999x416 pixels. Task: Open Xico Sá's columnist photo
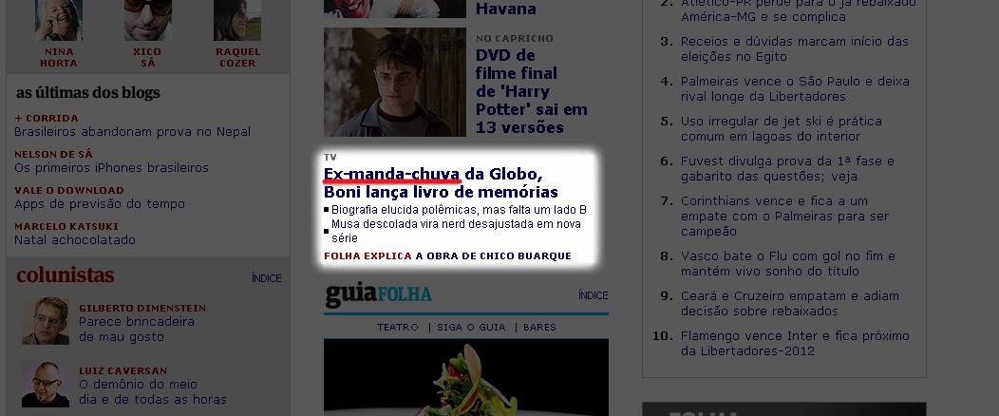148,20
